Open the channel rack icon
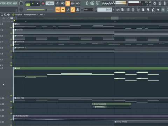Image resolution: width=168 pixels, height=126 pixels. click(x=128, y=10)
